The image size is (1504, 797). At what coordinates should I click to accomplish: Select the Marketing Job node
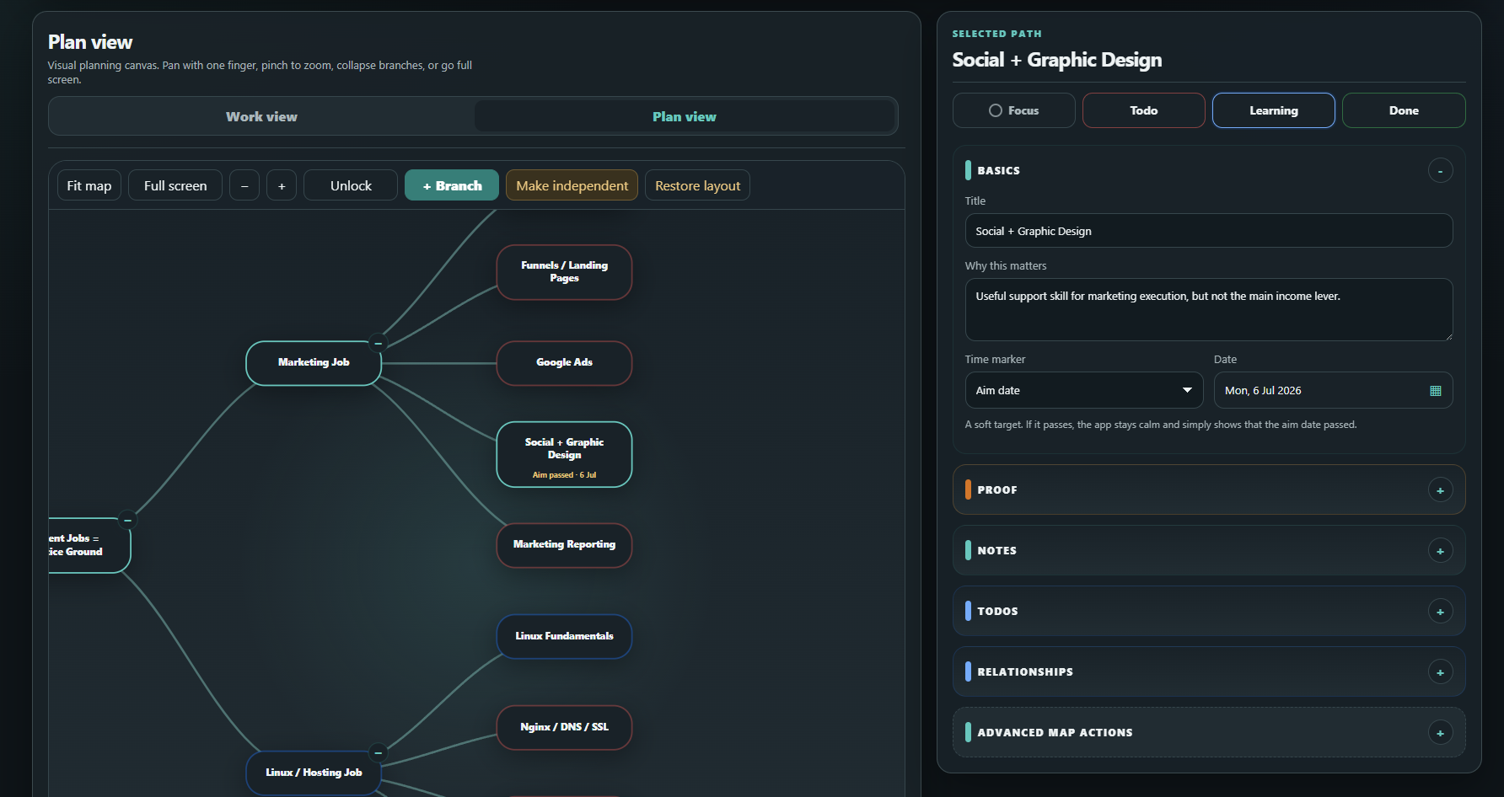pos(314,362)
